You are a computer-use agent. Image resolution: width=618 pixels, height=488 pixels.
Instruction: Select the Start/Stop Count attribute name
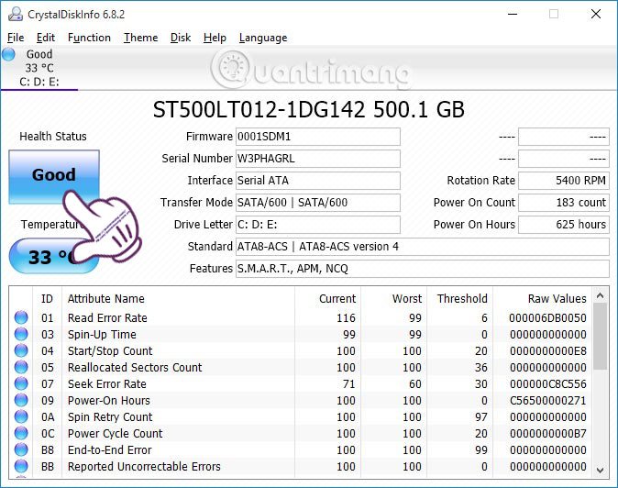pyautogui.click(x=110, y=350)
